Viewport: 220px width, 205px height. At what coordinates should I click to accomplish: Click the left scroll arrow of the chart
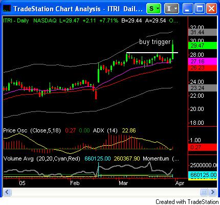(x=7, y=192)
